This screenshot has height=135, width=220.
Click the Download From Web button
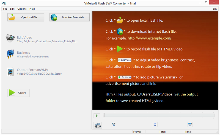point(70,17)
